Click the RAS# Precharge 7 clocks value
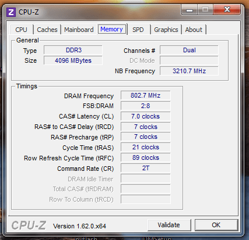Viewport: 249px width, 240px height. [146, 137]
